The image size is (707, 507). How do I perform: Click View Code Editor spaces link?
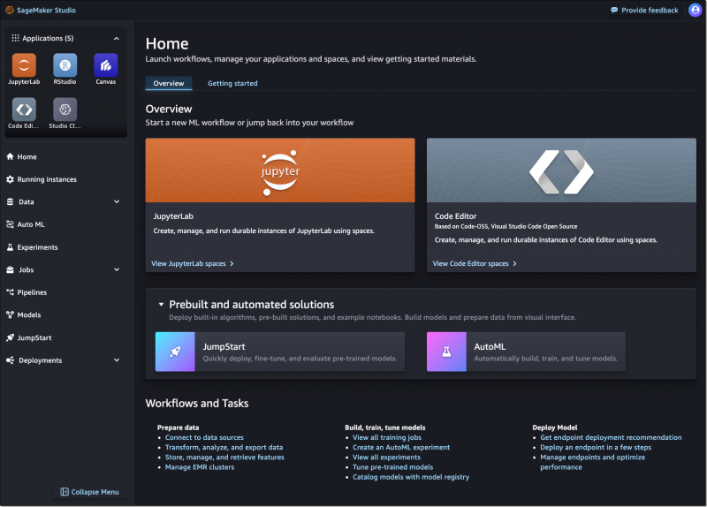(x=471, y=263)
